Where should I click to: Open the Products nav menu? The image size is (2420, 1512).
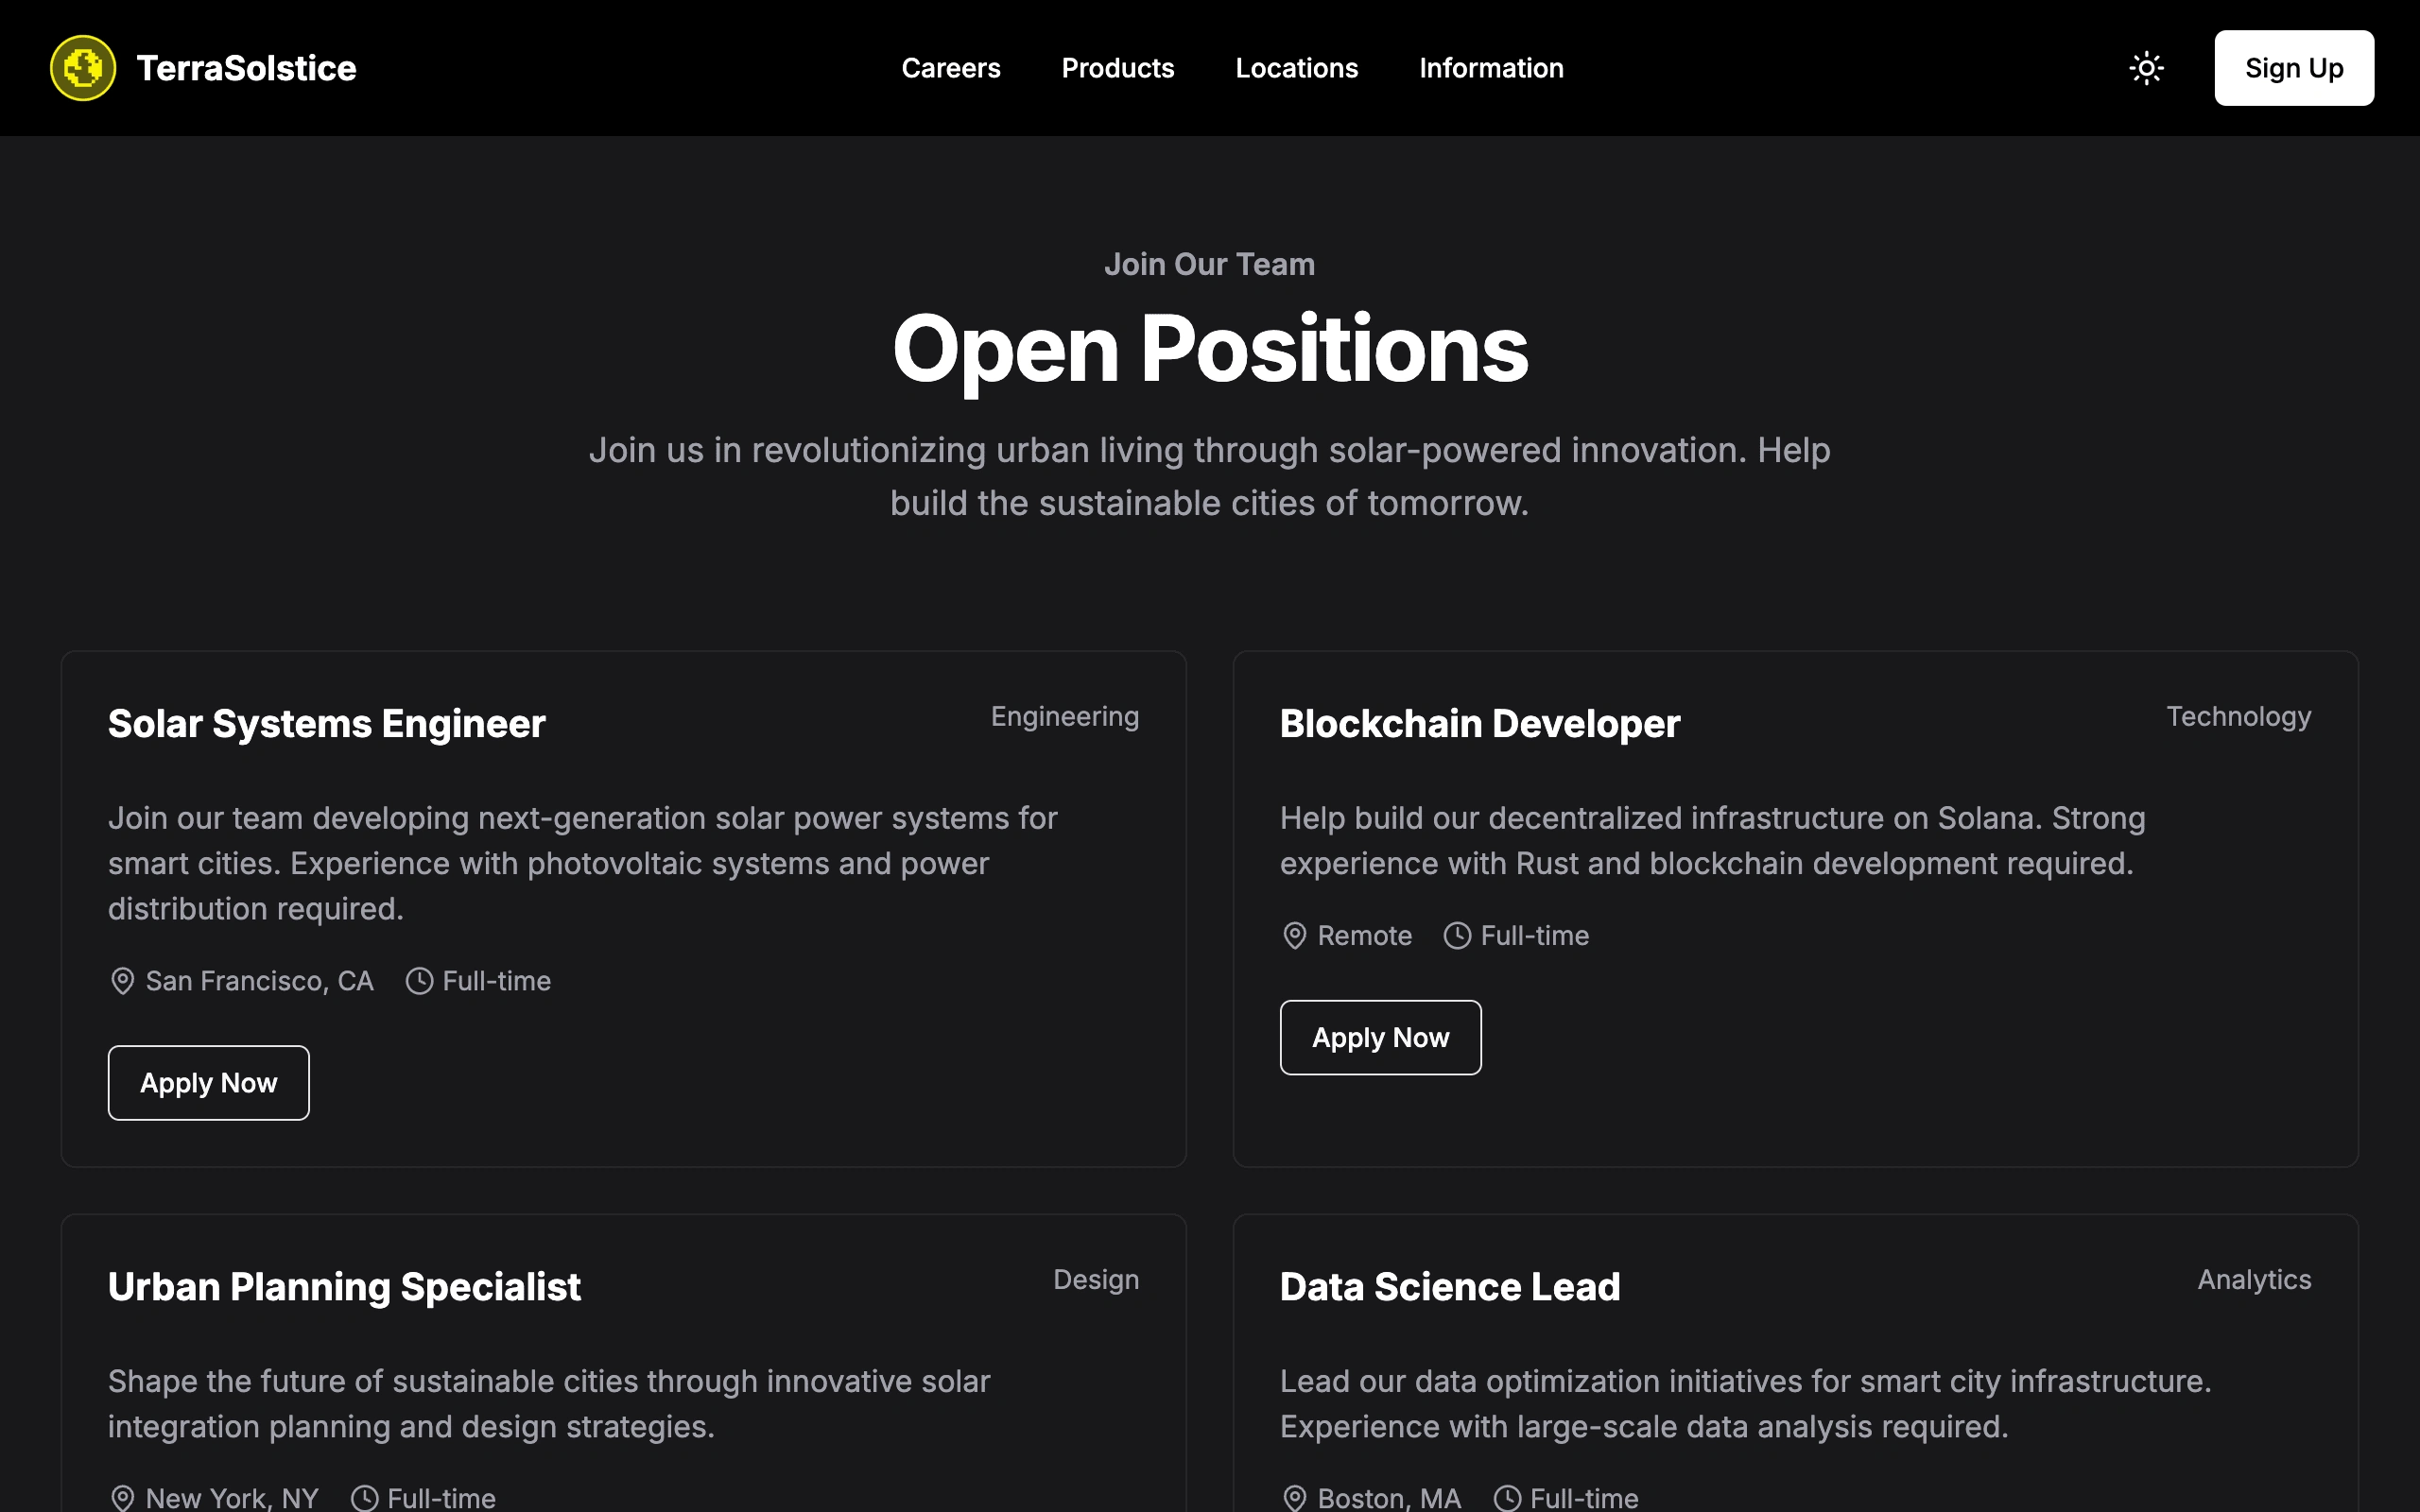click(1117, 68)
